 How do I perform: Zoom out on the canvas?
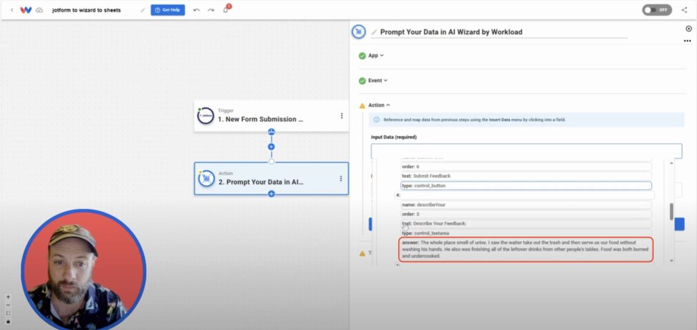pos(8,305)
